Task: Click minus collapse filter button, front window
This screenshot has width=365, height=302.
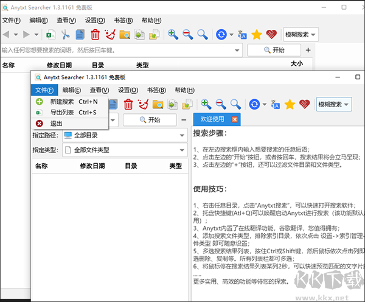Action: pos(184,120)
